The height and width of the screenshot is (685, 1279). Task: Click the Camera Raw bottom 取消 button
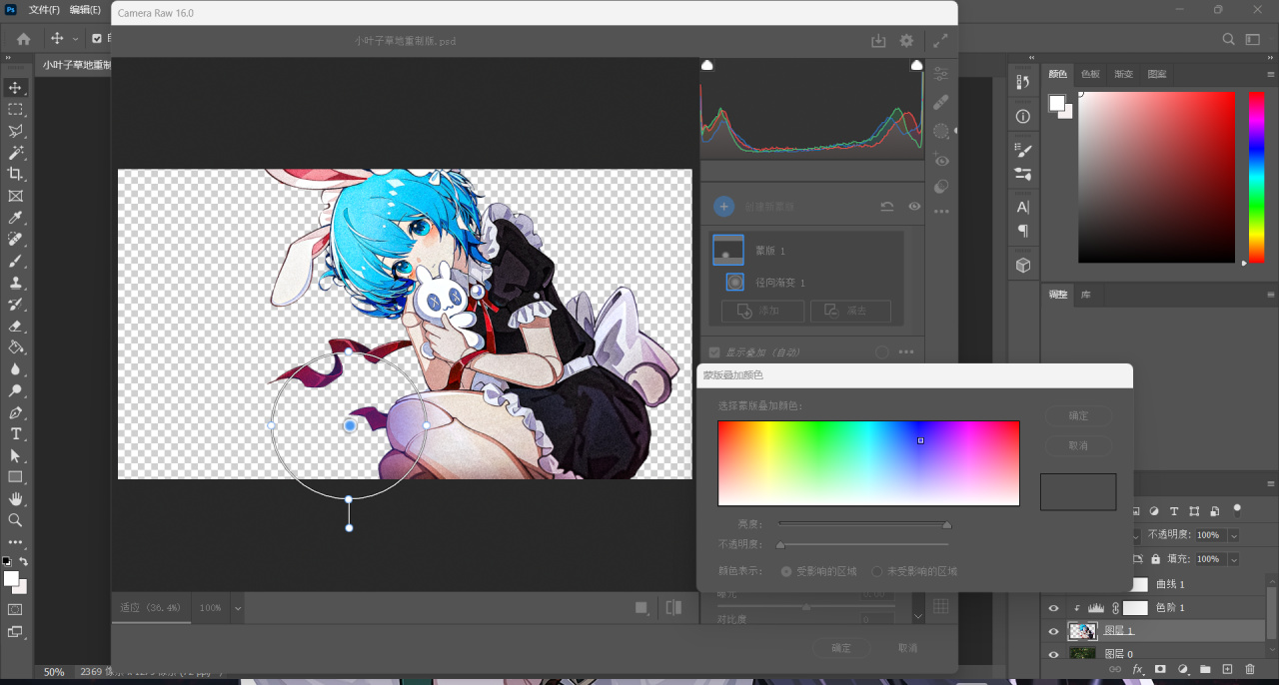point(907,648)
